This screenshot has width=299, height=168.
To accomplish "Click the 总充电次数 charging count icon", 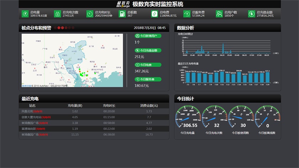I will point(57,14).
